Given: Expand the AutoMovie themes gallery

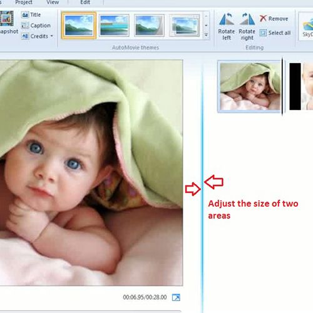Looking at the screenshot, I should coord(206,35).
